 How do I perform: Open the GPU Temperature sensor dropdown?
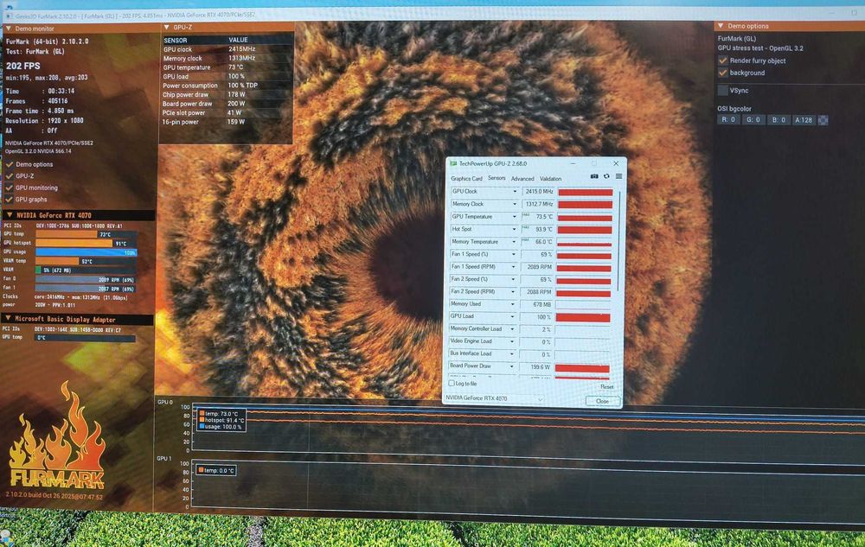[x=514, y=217]
